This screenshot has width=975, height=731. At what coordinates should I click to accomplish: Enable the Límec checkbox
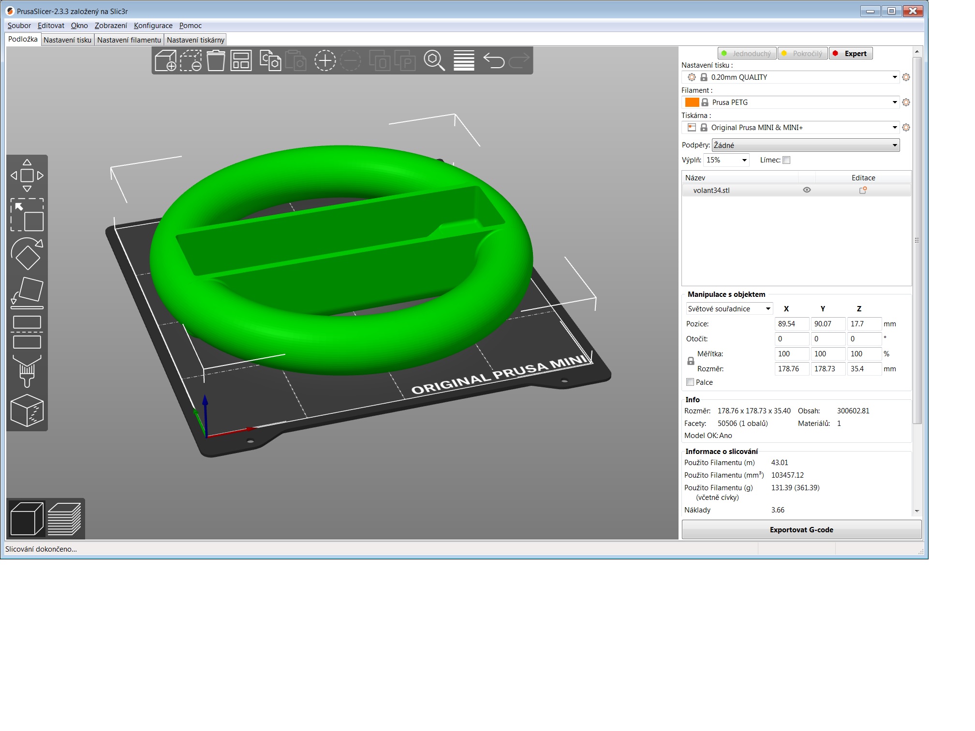point(786,160)
